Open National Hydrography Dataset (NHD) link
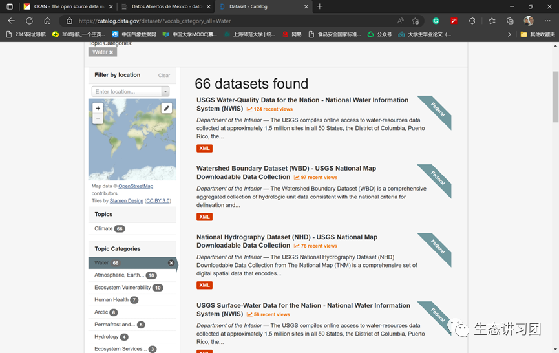This screenshot has height=353, width=559. point(287,241)
